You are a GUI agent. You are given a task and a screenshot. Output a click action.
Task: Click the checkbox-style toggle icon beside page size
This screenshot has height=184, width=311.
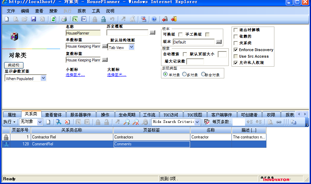(207, 122)
